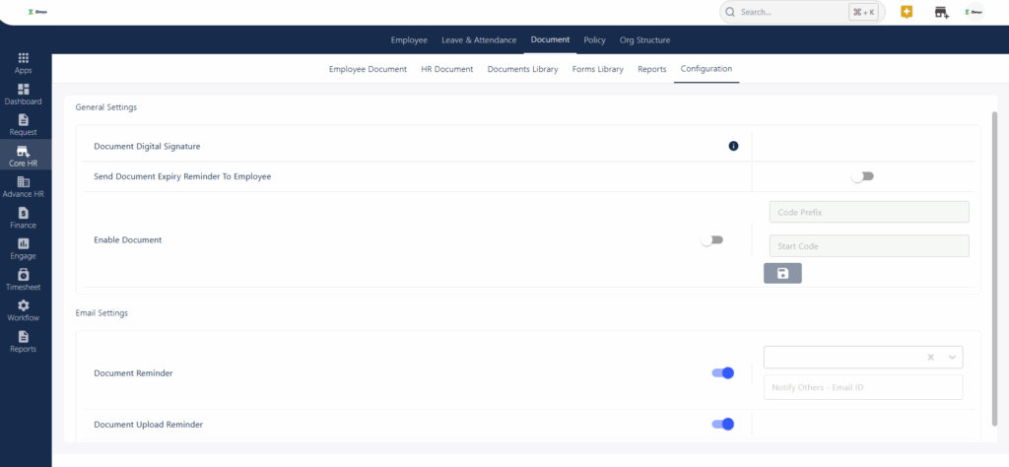The image size is (1009, 467).
Task: Click Send Document Expiry Reminder label text
Action: [x=182, y=176]
